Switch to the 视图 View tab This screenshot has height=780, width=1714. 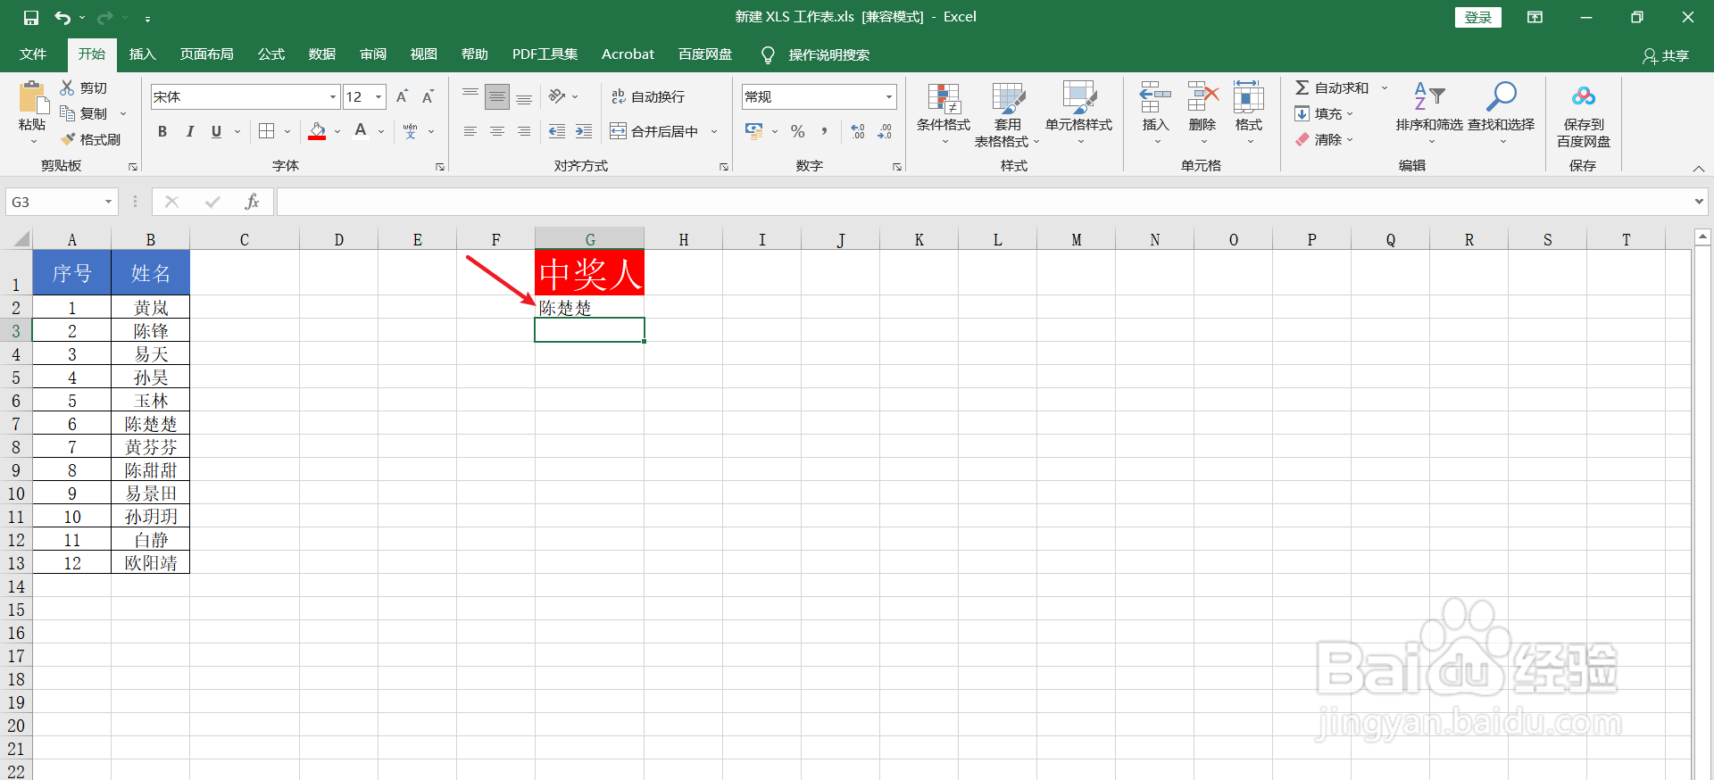[x=424, y=54]
